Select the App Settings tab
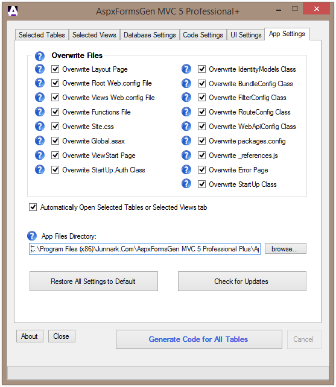336x387 pixels. point(287,34)
